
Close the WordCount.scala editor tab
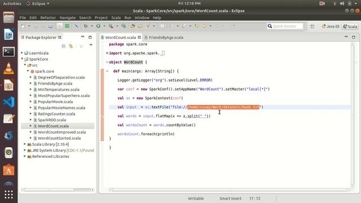139,37
